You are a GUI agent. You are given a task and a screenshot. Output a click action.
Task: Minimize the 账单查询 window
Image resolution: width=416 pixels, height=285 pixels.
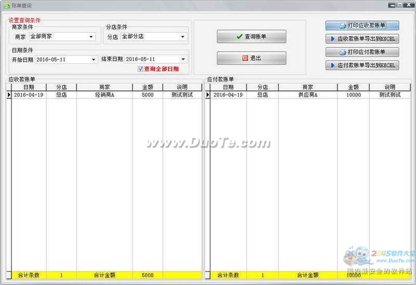pos(392,5)
